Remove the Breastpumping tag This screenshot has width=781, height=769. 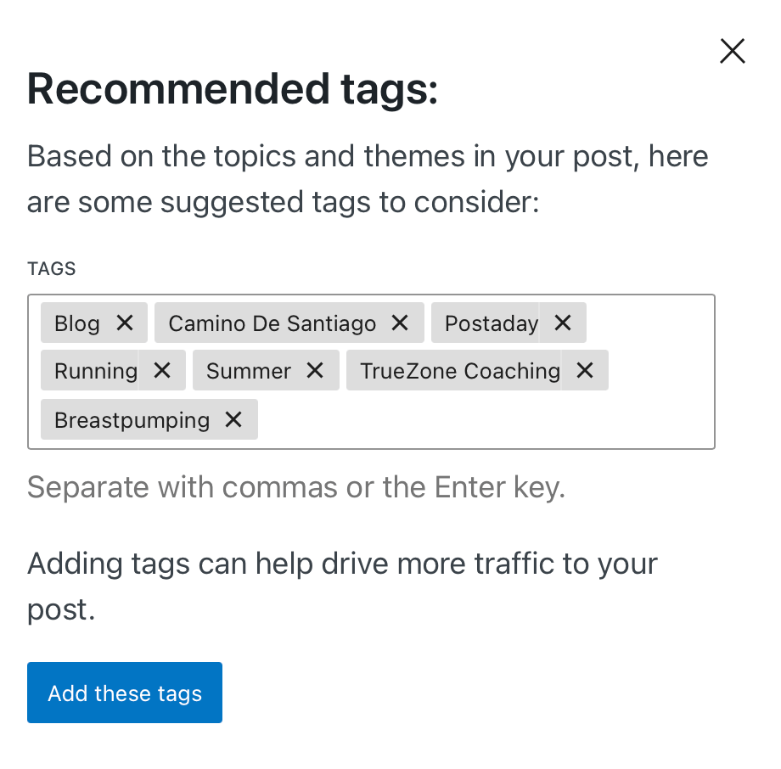233,419
